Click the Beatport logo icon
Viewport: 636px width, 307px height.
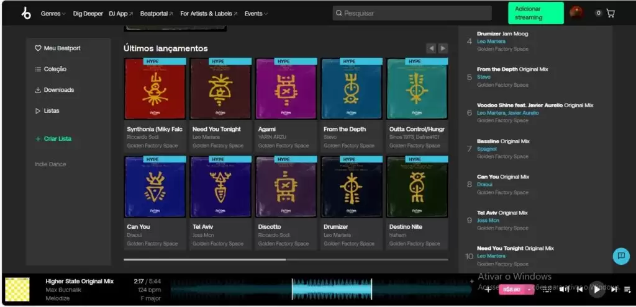25,13
